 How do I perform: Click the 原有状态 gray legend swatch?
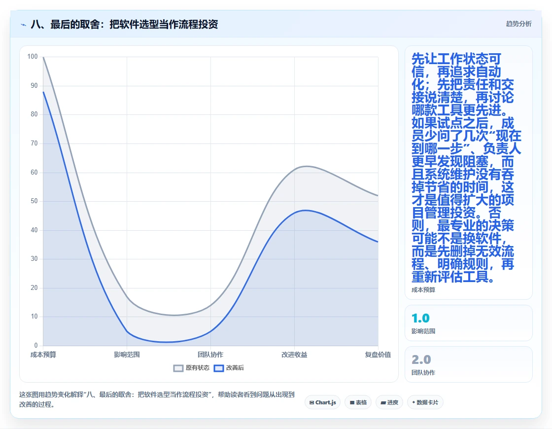pyautogui.click(x=178, y=368)
